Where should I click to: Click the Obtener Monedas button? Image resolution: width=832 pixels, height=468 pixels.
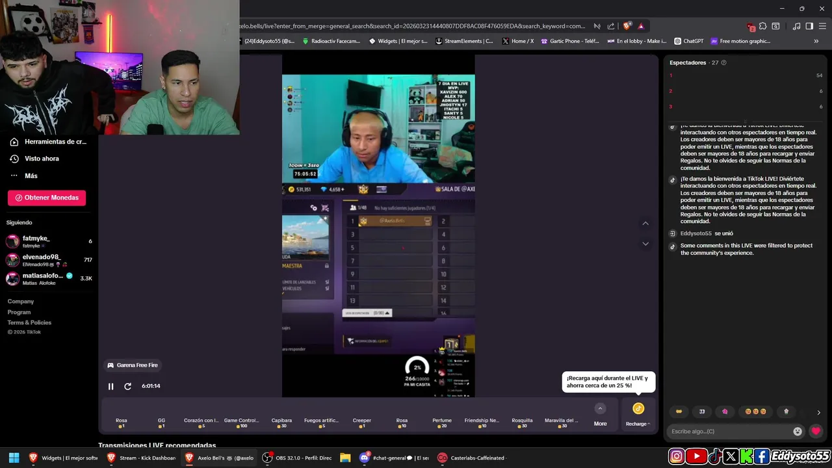tap(47, 198)
